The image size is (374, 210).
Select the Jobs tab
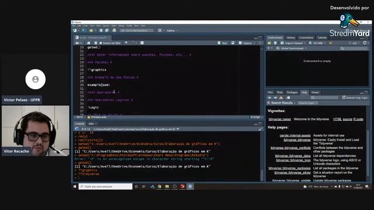click(x=91, y=124)
